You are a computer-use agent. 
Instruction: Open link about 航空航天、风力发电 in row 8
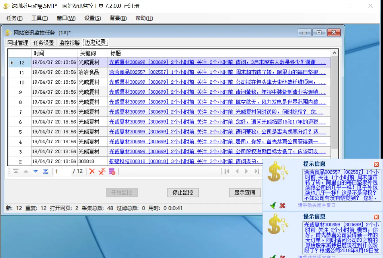click(217, 102)
